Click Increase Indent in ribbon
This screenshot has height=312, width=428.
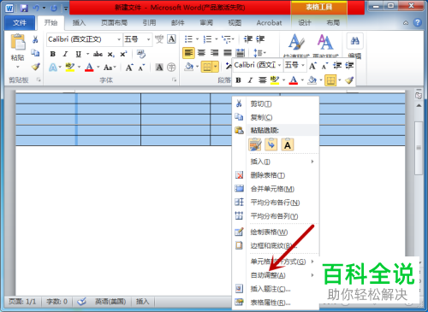point(260,39)
